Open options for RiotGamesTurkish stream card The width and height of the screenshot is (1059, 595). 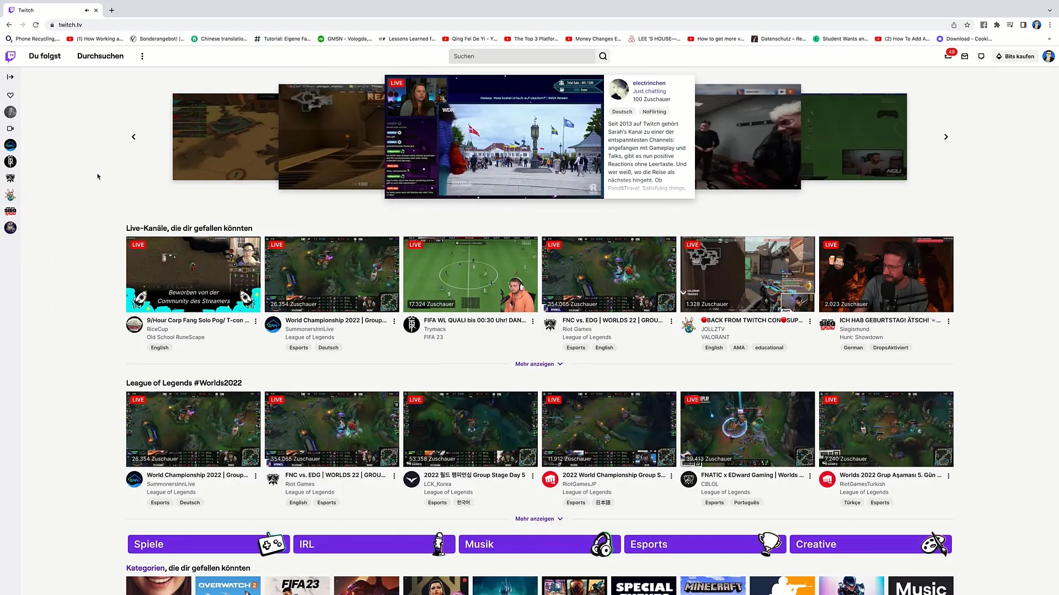(x=949, y=475)
